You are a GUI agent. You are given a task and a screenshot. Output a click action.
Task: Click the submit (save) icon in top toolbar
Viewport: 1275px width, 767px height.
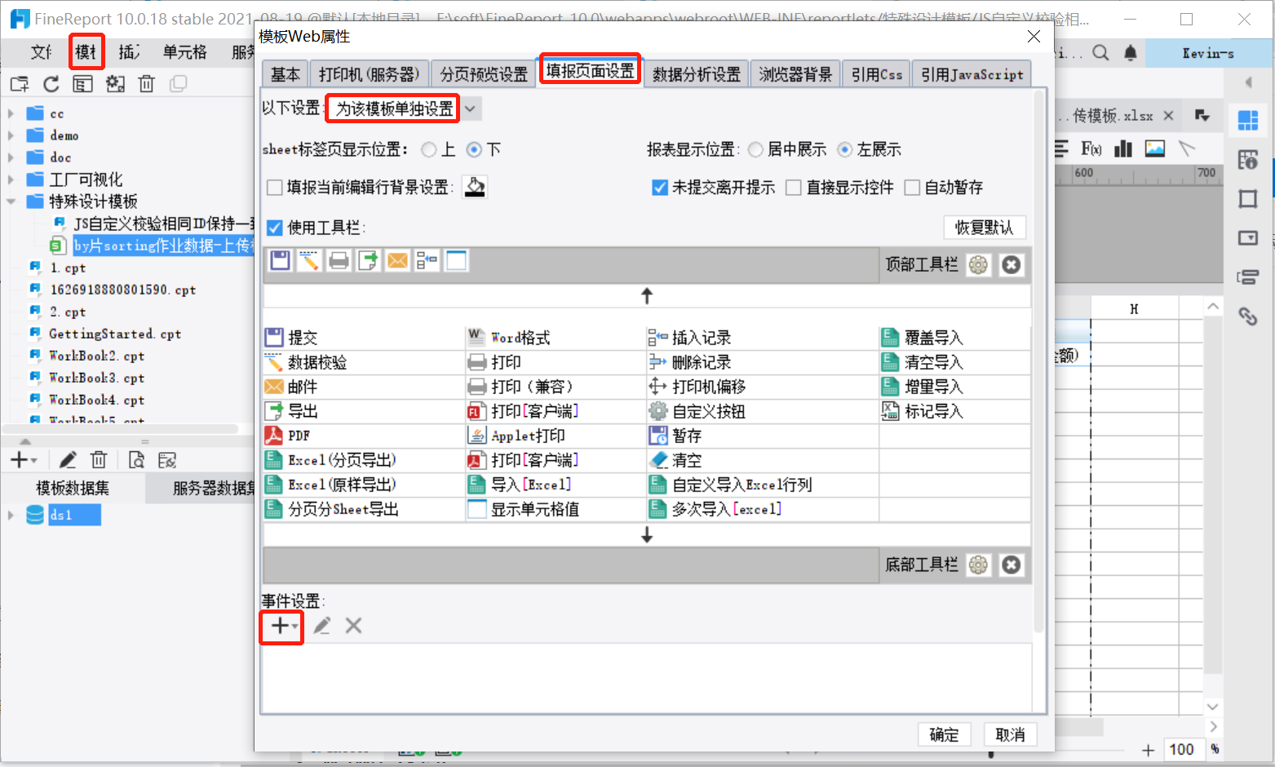pyautogui.click(x=280, y=261)
